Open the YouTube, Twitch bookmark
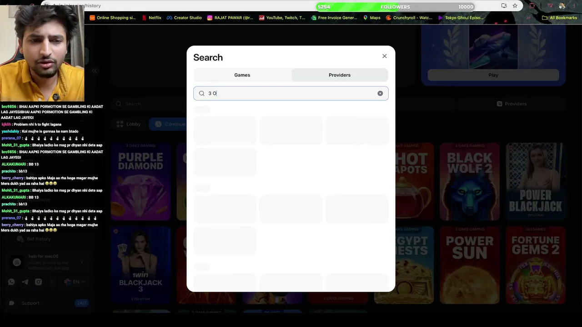 click(x=282, y=18)
